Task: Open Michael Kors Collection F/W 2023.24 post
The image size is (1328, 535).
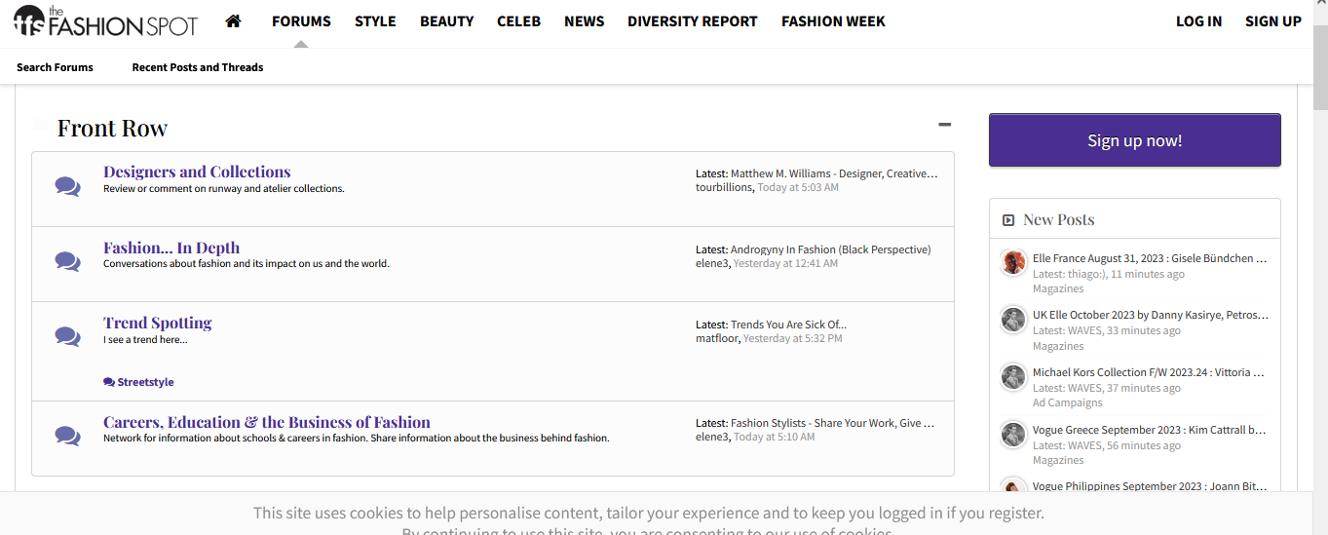Action: click(x=1149, y=372)
